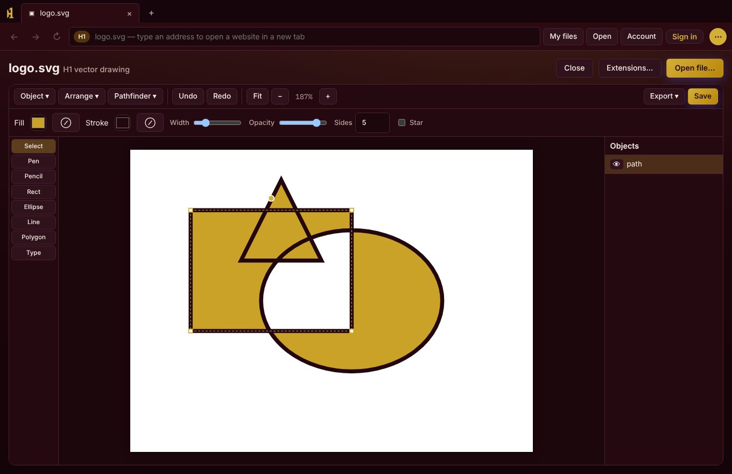Hide the path object with the eye icon

coord(617,164)
